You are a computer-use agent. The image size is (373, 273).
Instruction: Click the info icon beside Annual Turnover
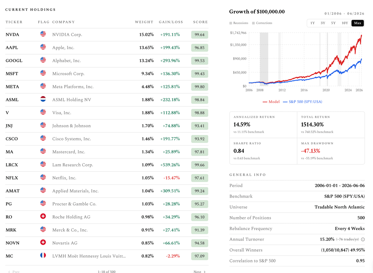pyautogui.click(x=363, y=239)
